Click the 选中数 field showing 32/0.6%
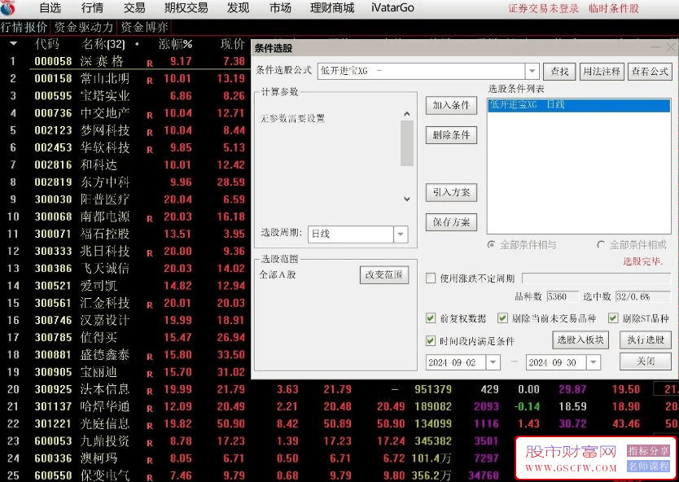This screenshot has height=482, width=679. point(643,296)
